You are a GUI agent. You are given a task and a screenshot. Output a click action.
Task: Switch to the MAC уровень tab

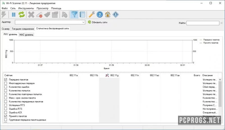(26, 35)
